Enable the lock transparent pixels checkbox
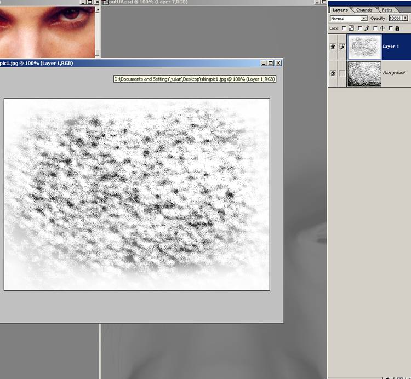Screen dimensions: 411x379 click(344, 28)
